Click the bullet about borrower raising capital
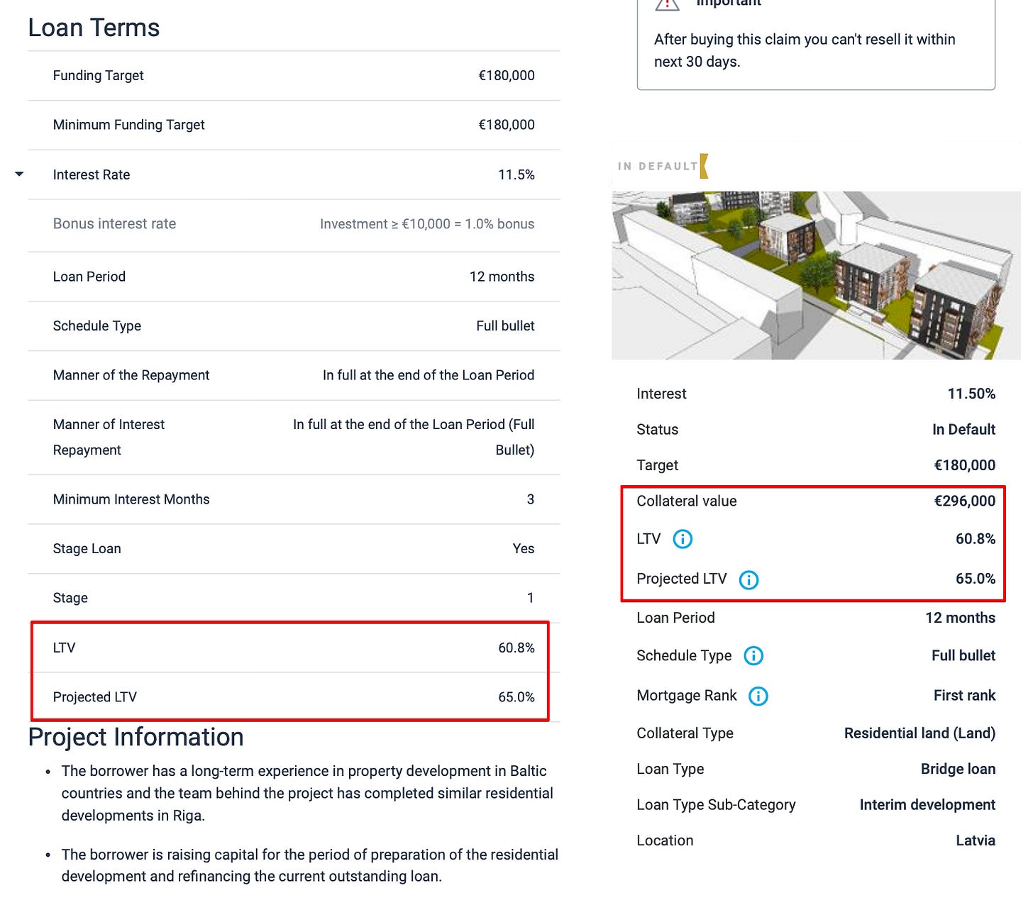Screen dimensions: 1033x900 [x=309, y=865]
